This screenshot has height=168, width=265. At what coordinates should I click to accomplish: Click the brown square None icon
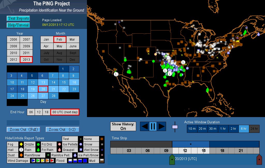tap(102, 139)
